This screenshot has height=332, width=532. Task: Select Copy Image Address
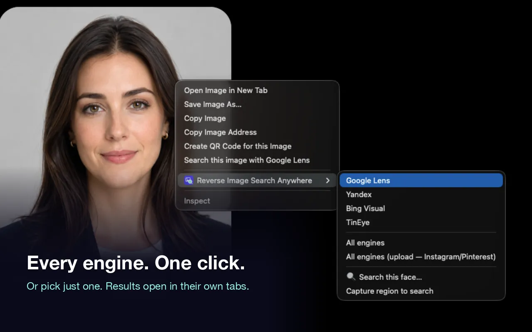pyautogui.click(x=220, y=132)
